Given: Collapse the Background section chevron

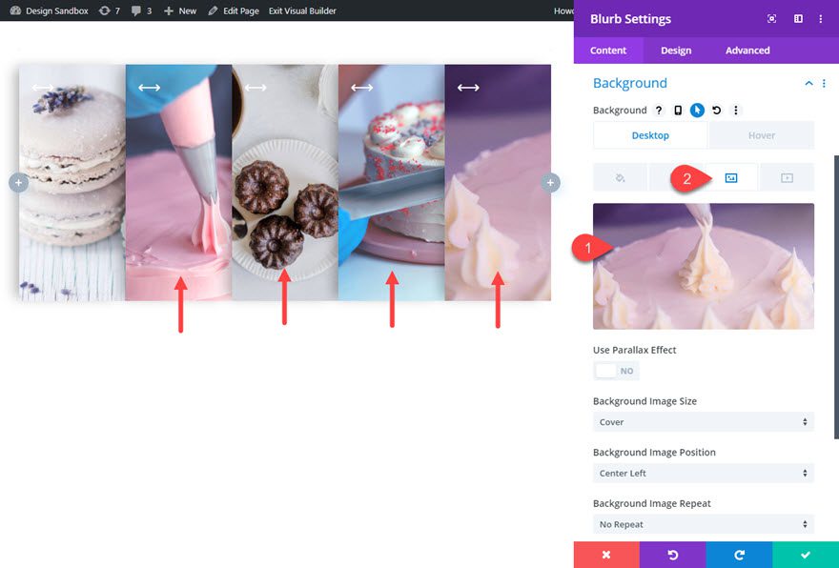Looking at the screenshot, I should coord(808,83).
